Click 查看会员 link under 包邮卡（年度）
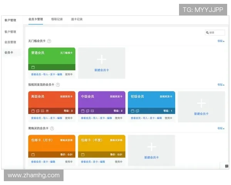Viewport: 231px width, 185px height. (x=86, y=162)
